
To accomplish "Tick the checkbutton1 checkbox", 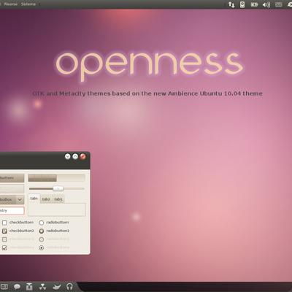I will point(4,223).
